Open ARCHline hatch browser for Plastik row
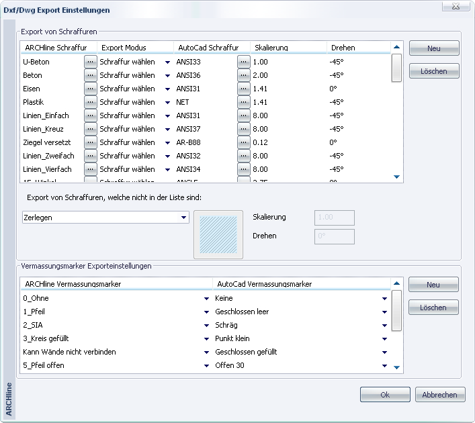The width and height of the screenshot is (475, 423). pyautogui.click(x=90, y=102)
